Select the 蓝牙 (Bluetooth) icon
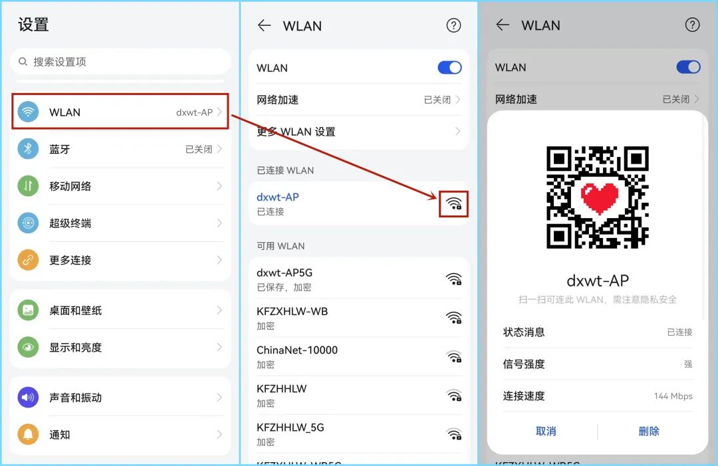Screen dimensions: 718x466 (x=27, y=149)
